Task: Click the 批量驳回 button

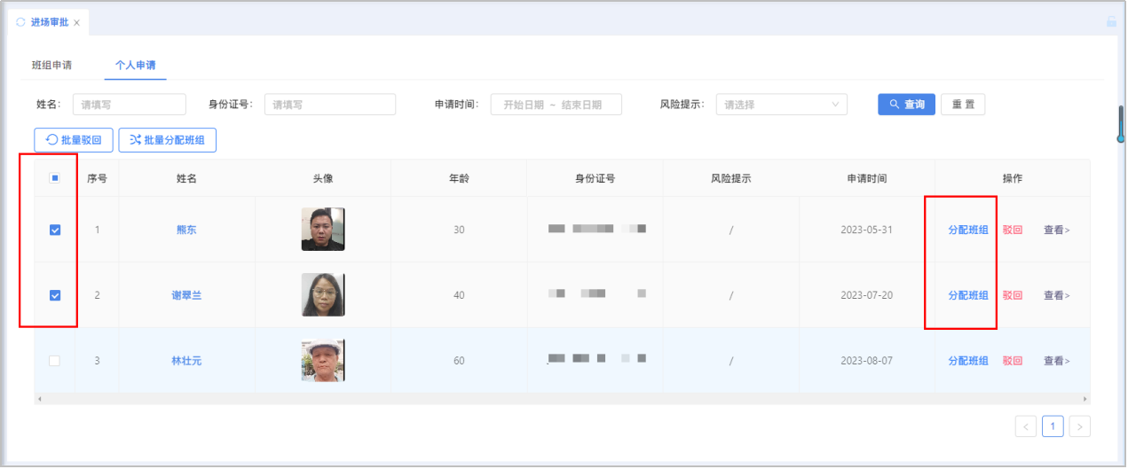Action: pos(74,140)
